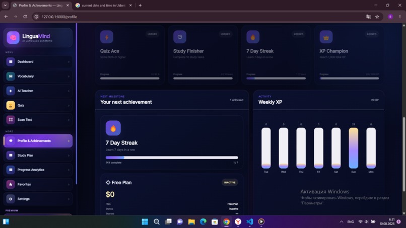Viewport: 406px width, 228px height.
Task: Click the Study Finisher LOCKED badge
Action: 225,34
